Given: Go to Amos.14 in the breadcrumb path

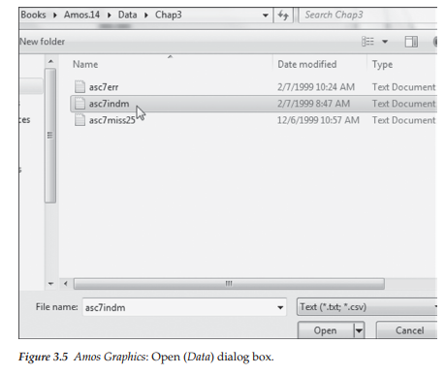Looking at the screenshot, I should (81, 15).
